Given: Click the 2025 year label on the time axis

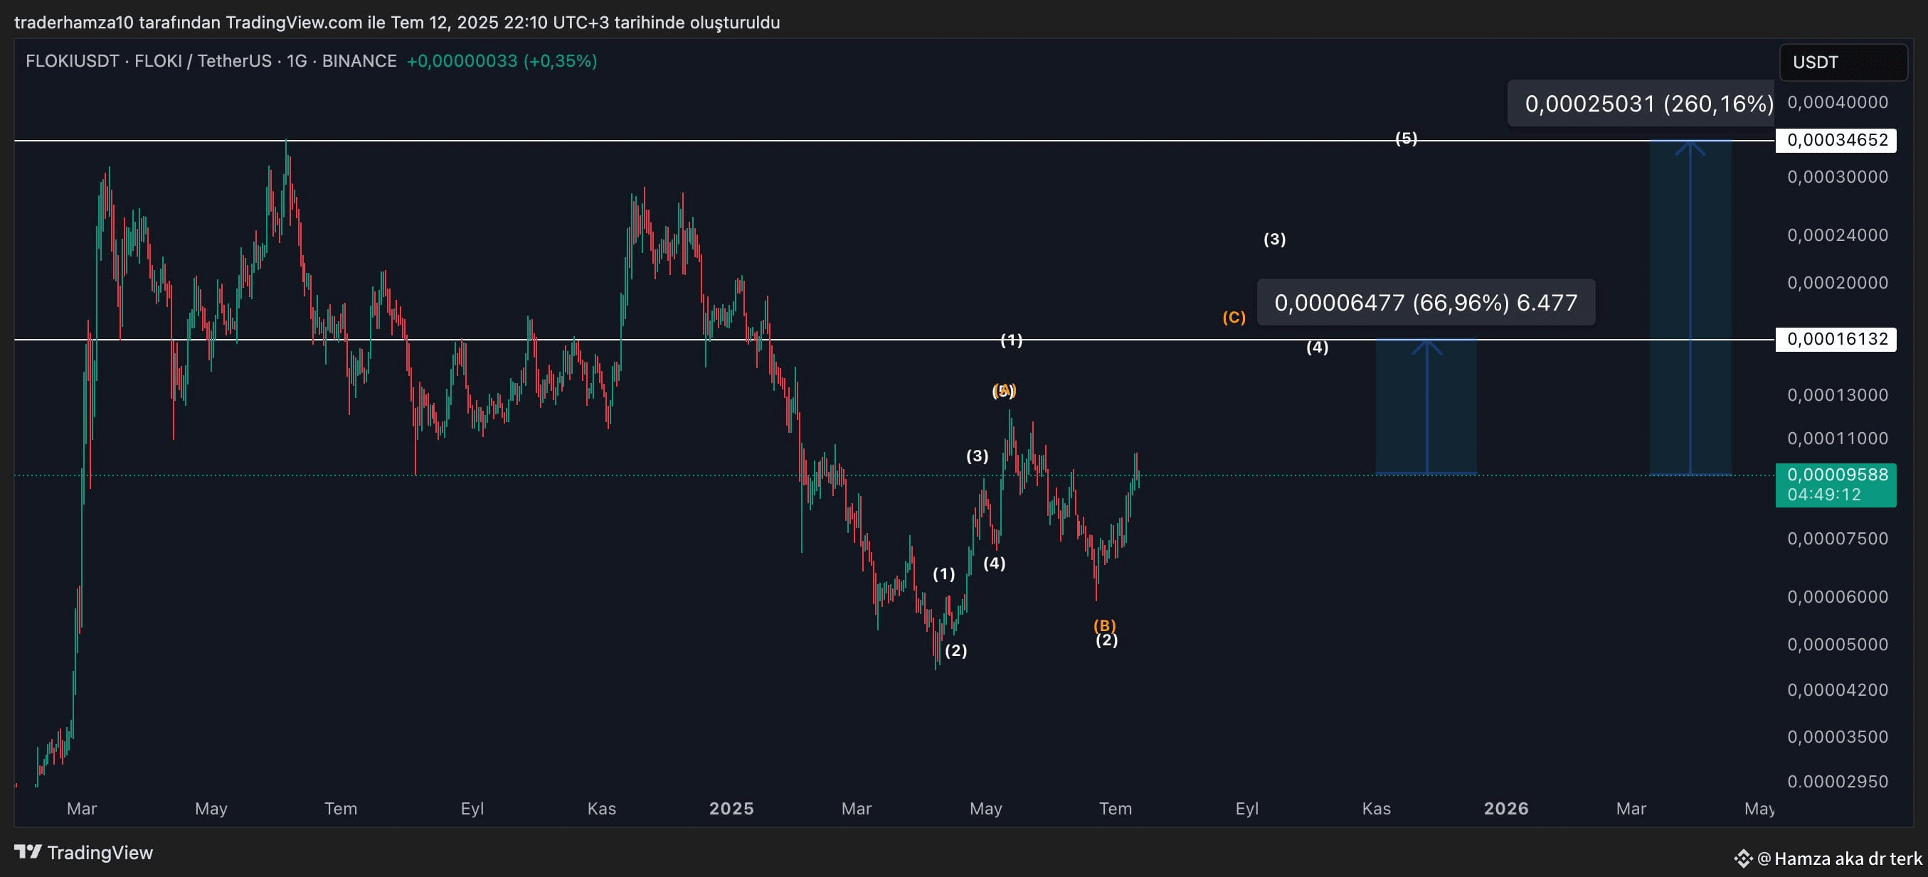Looking at the screenshot, I should pos(731,808).
